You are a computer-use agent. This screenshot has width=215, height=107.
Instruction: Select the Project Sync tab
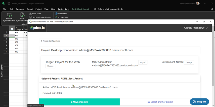[x=63, y=9]
